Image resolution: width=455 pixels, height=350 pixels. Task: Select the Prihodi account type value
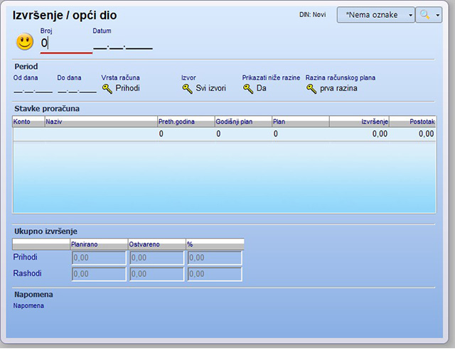tap(127, 88)
